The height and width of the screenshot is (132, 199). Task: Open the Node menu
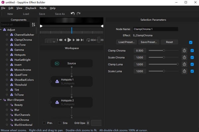click(43, 8)
